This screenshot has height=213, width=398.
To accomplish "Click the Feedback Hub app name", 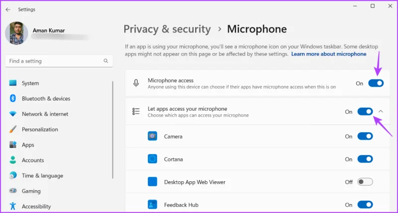I will pyautogui.click(x=181, y=205).
